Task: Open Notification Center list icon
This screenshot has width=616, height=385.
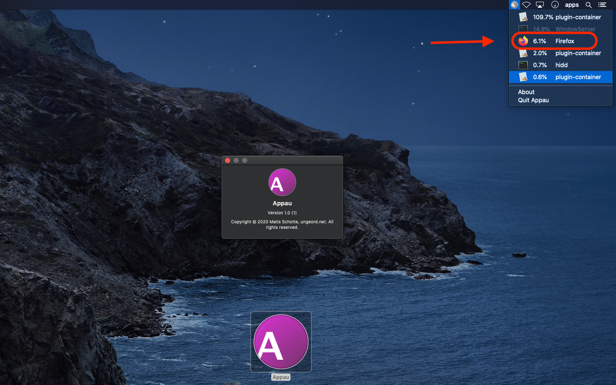Action: 602,5
